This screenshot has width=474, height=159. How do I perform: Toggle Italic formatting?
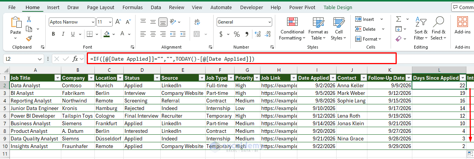click(64, 34)
